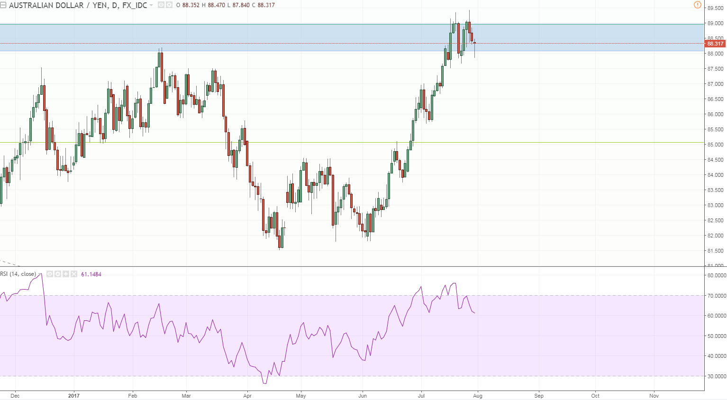Open the AUD/YEN symbol legend dropdown arrow
The width and height of the screenshot is (727, 400).
click(x=151, y=5)
